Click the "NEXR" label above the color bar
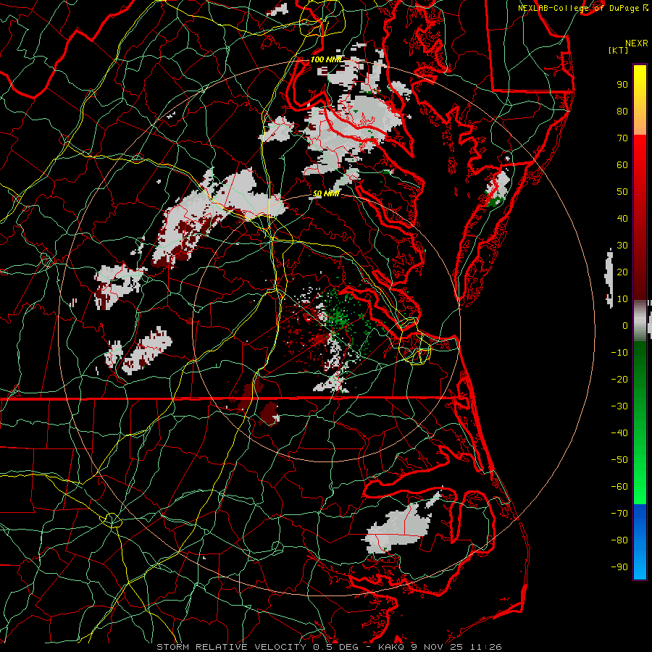This screenshot has height=652, width=652. point(637,43)
